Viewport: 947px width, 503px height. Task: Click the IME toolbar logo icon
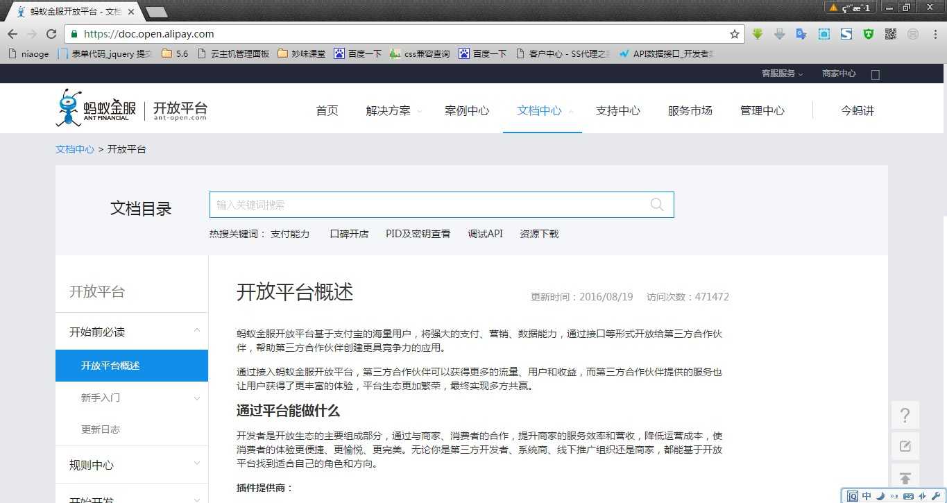click(853, 496)
